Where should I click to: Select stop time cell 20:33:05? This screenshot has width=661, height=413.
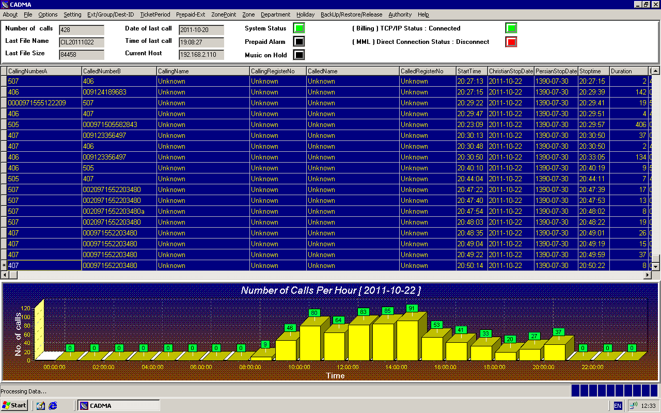point(594,157)
